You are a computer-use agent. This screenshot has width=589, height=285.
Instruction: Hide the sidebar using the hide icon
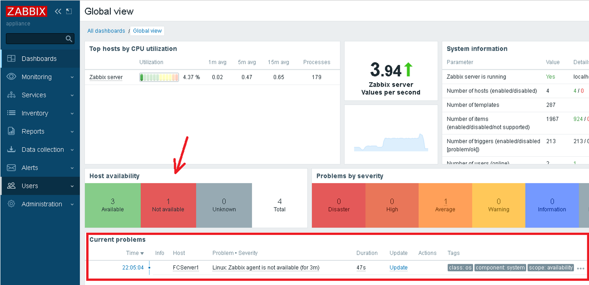point(69,11)
